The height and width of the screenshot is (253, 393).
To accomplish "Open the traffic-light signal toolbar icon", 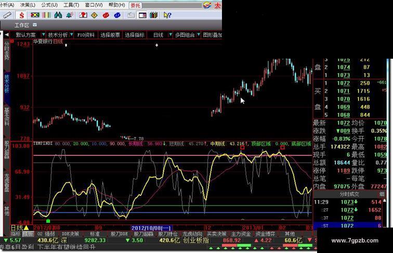I will click(35, 15).
